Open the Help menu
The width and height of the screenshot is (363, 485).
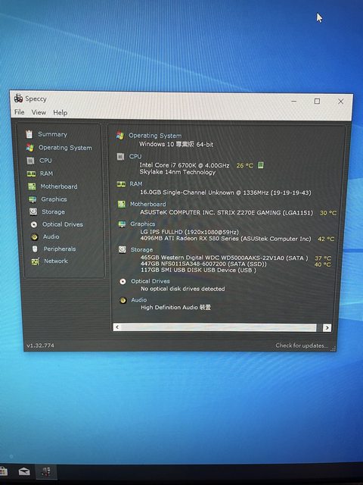[x=60, y=113]
